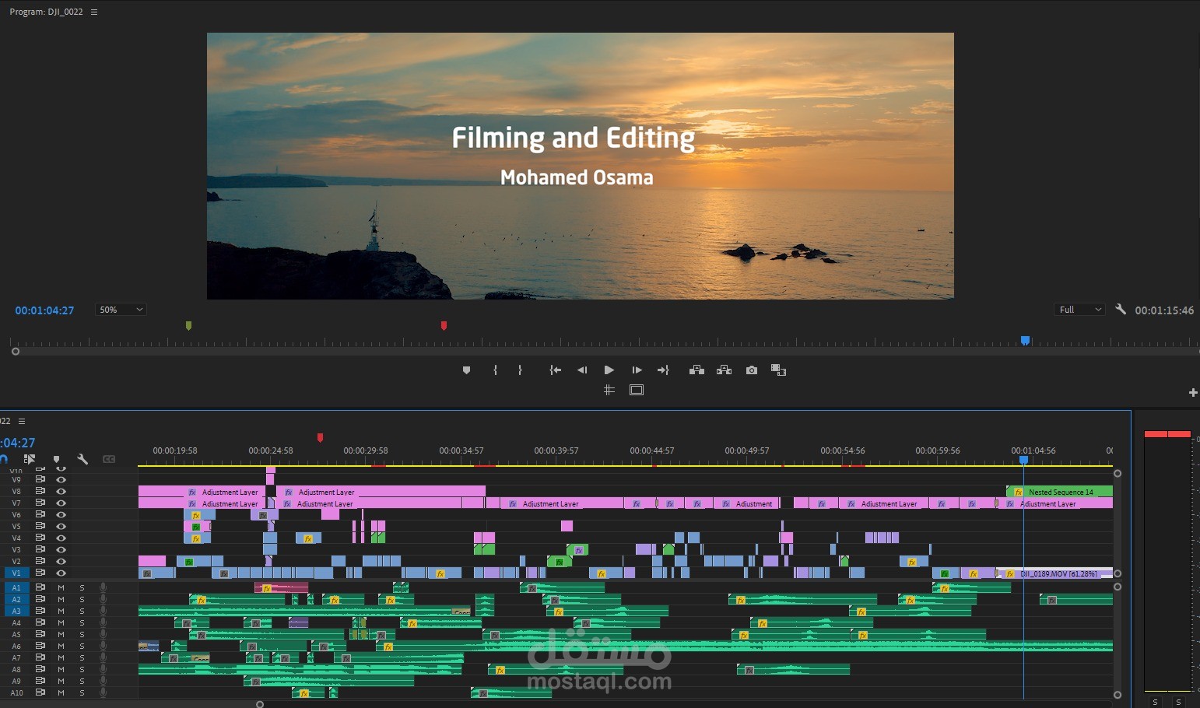Screen dimensions: 1200x708
Task: Step forward one frame
Action: click(x=637, y=370)
